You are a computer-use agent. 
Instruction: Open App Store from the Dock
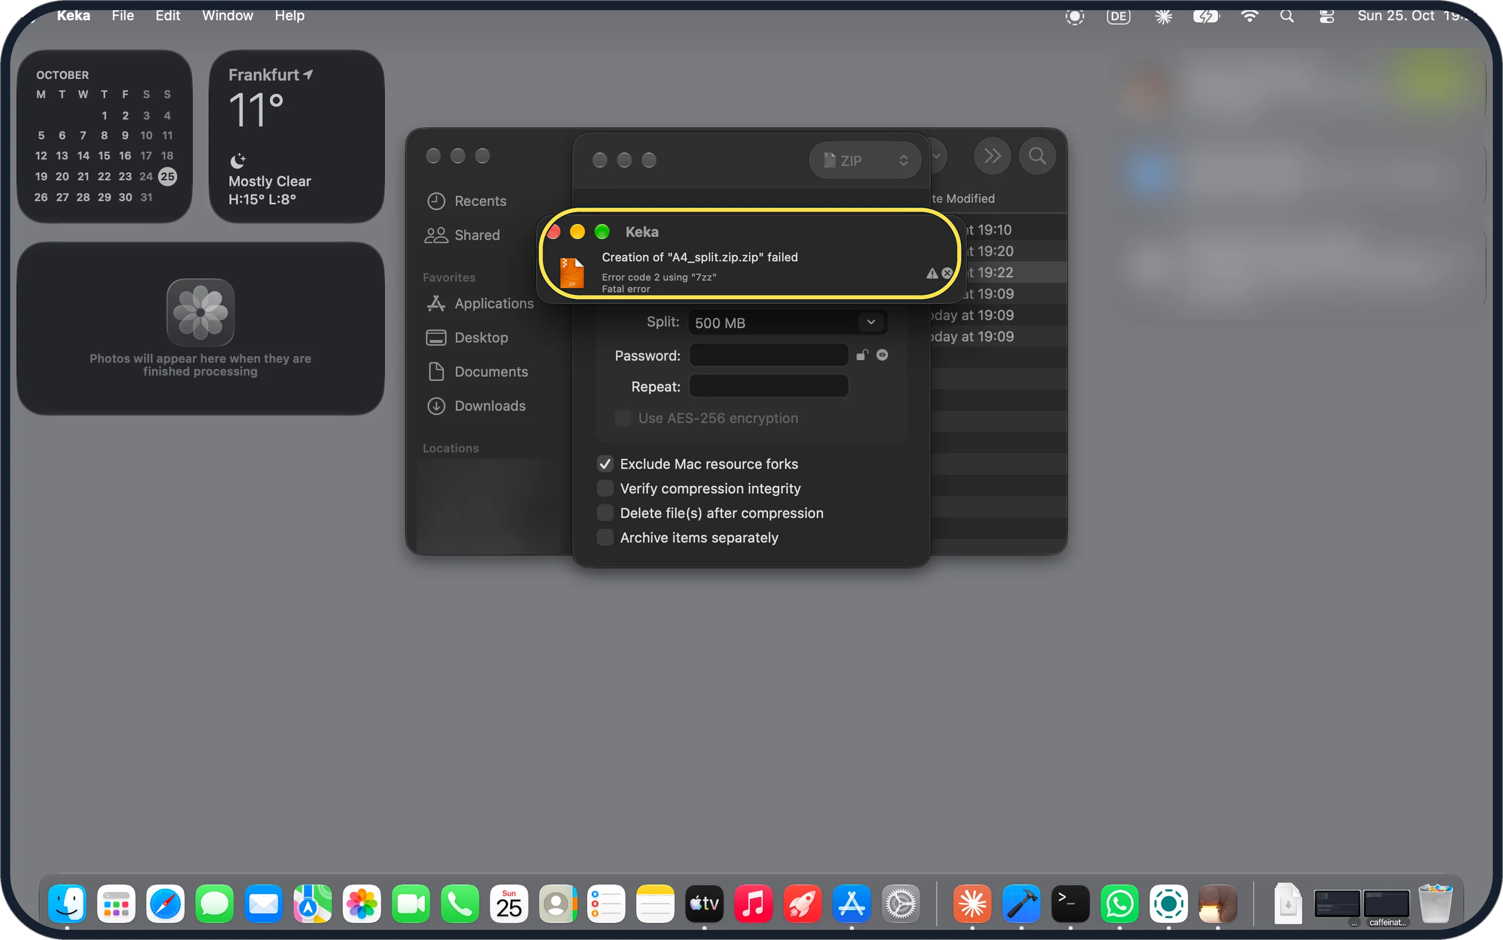852,903
